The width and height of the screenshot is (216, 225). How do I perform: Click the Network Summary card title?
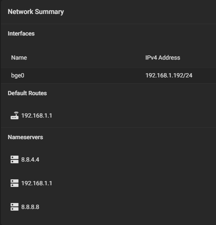[x=36, y=12]
